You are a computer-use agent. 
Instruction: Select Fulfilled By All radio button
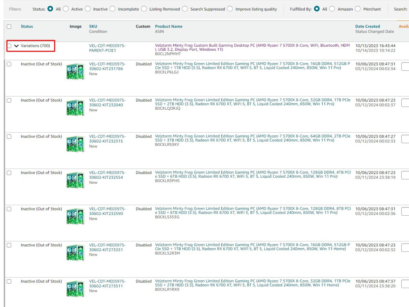pos(317,9)
